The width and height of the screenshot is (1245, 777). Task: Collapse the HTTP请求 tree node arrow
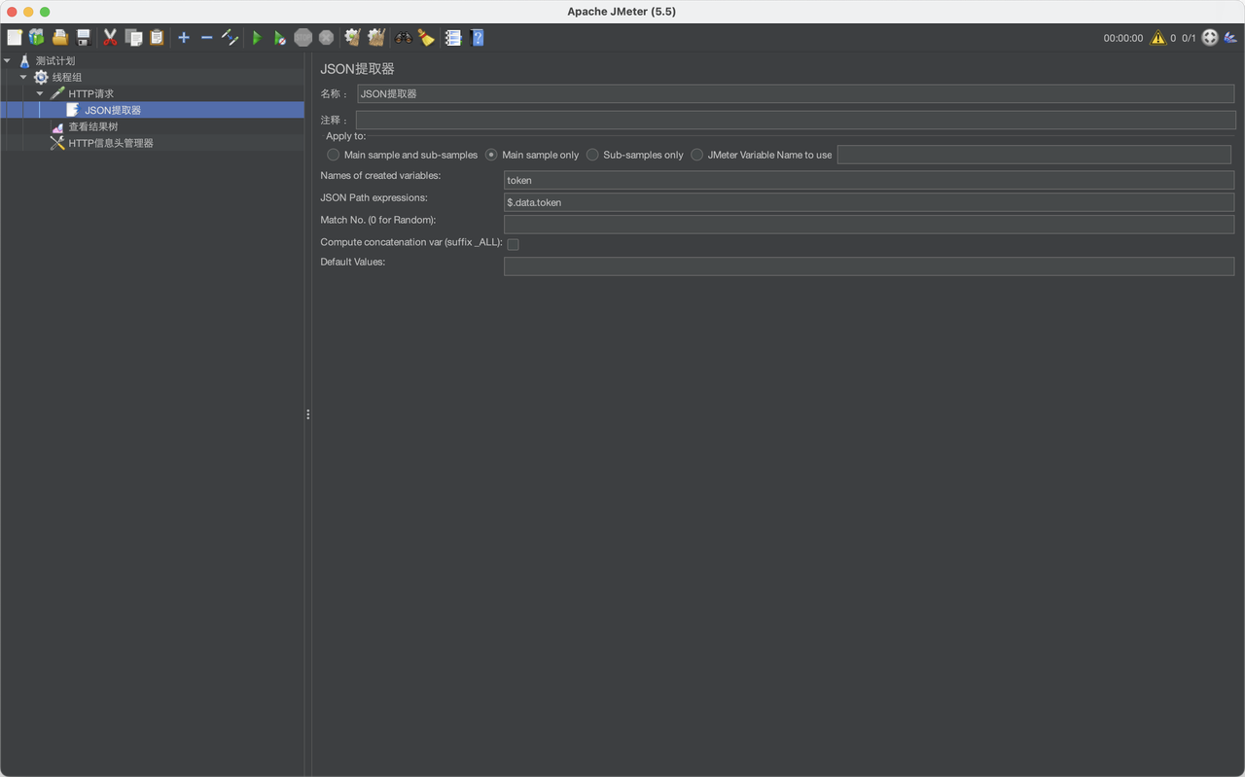click(x=40, y=93)
